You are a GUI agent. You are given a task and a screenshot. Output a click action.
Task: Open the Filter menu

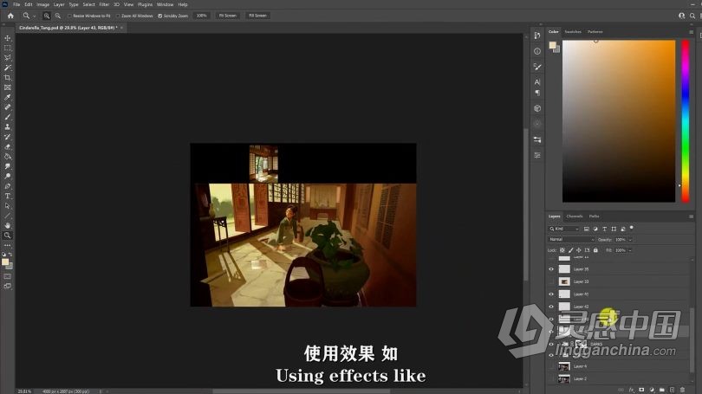tap(104, 4)
